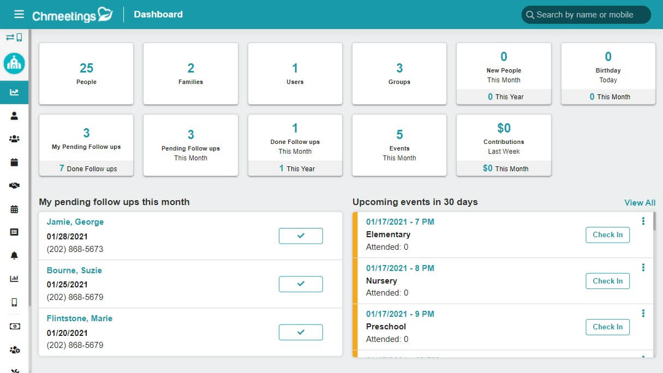Click the bell notifications icon
The width and height of the screenshot is (663, 373).
[14, 255]
